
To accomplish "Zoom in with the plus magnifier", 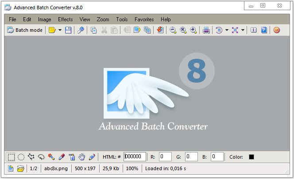I will click(193, 30).
